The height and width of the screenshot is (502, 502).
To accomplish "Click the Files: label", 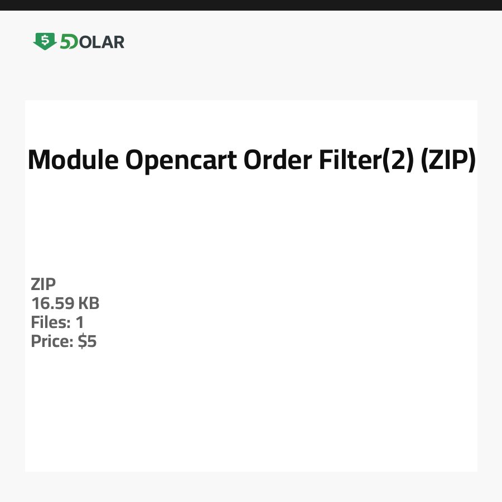I will coord(51,322).
